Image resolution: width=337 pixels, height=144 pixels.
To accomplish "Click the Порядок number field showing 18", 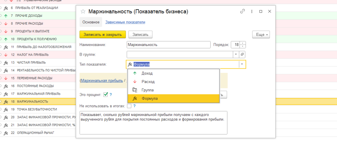I will click(x=236, y=45).
